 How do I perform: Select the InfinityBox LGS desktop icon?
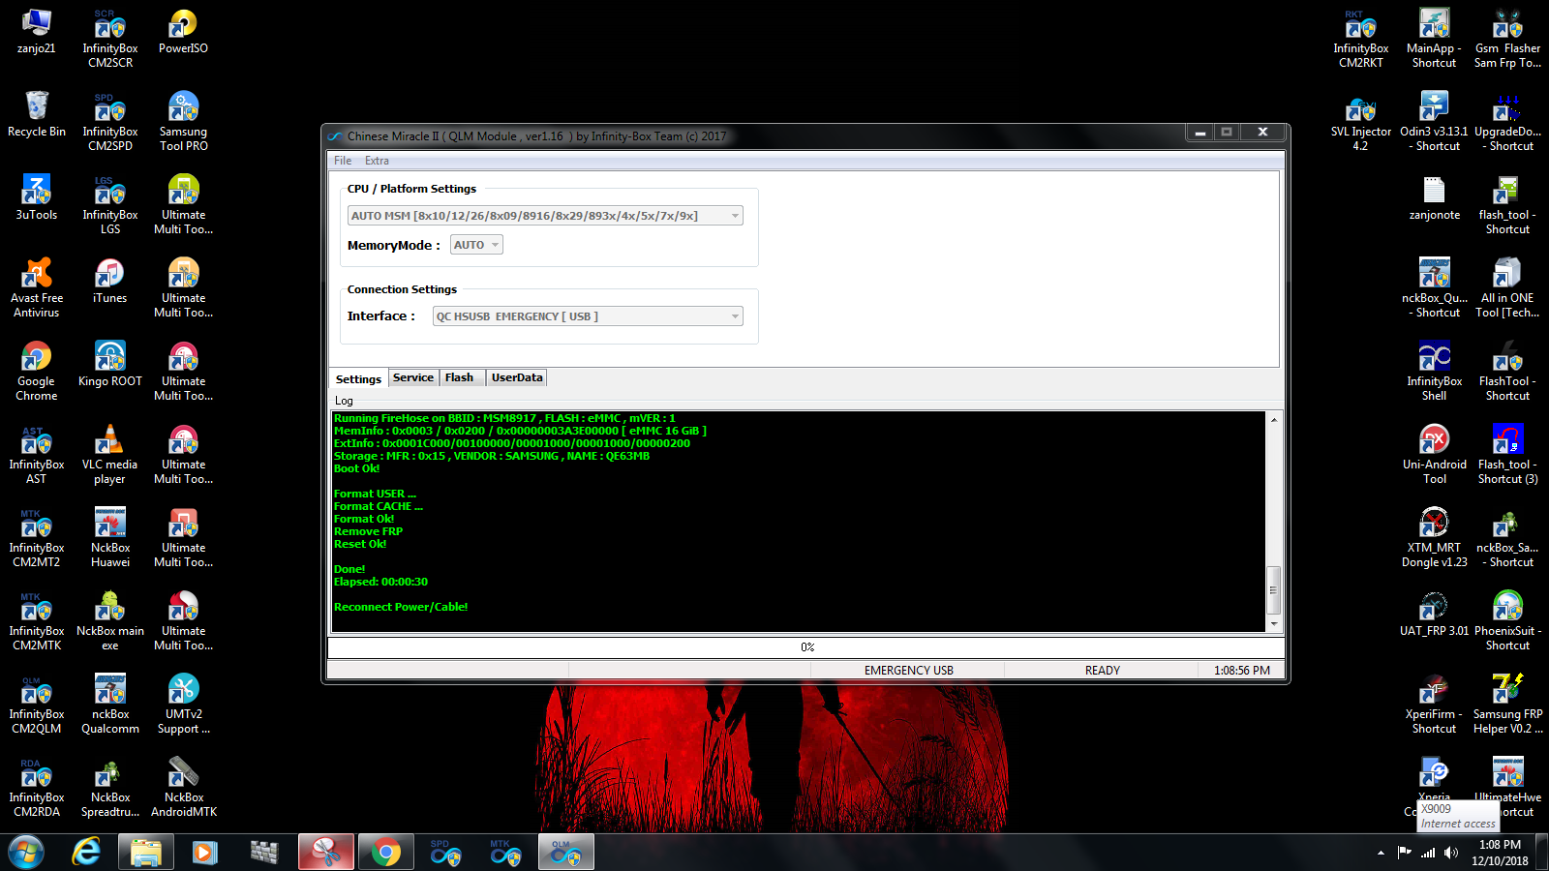110,205
